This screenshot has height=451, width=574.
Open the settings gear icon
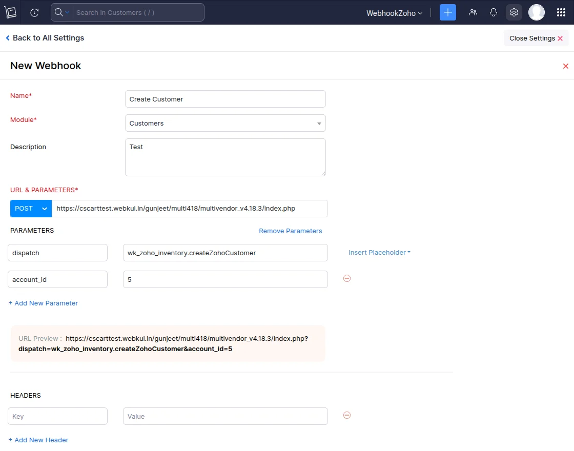point(514,12)
